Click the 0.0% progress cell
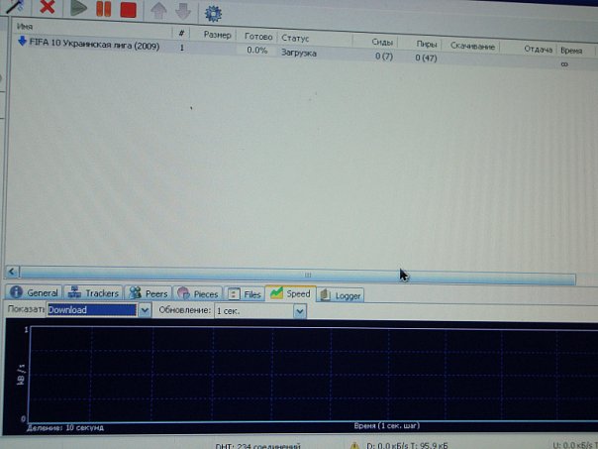Viewport: 598px width, 449px height. point(256,50)
